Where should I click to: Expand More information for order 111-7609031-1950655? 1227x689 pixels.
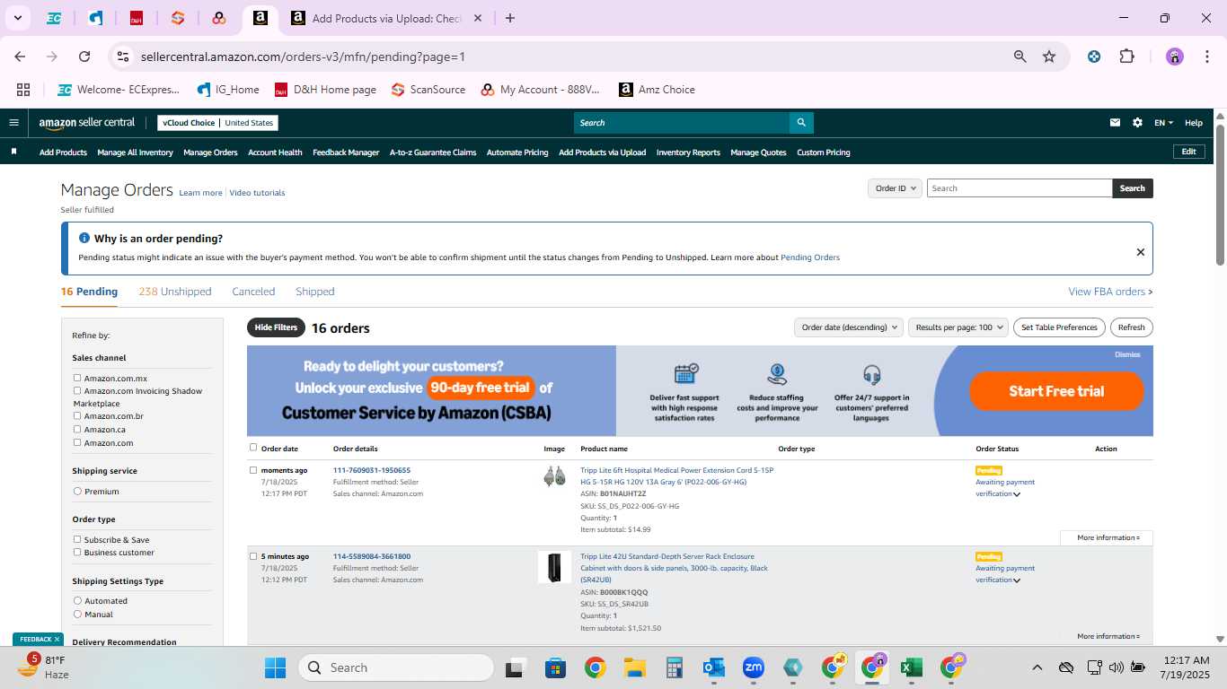pyautogui.click(x=1108, y=537)
